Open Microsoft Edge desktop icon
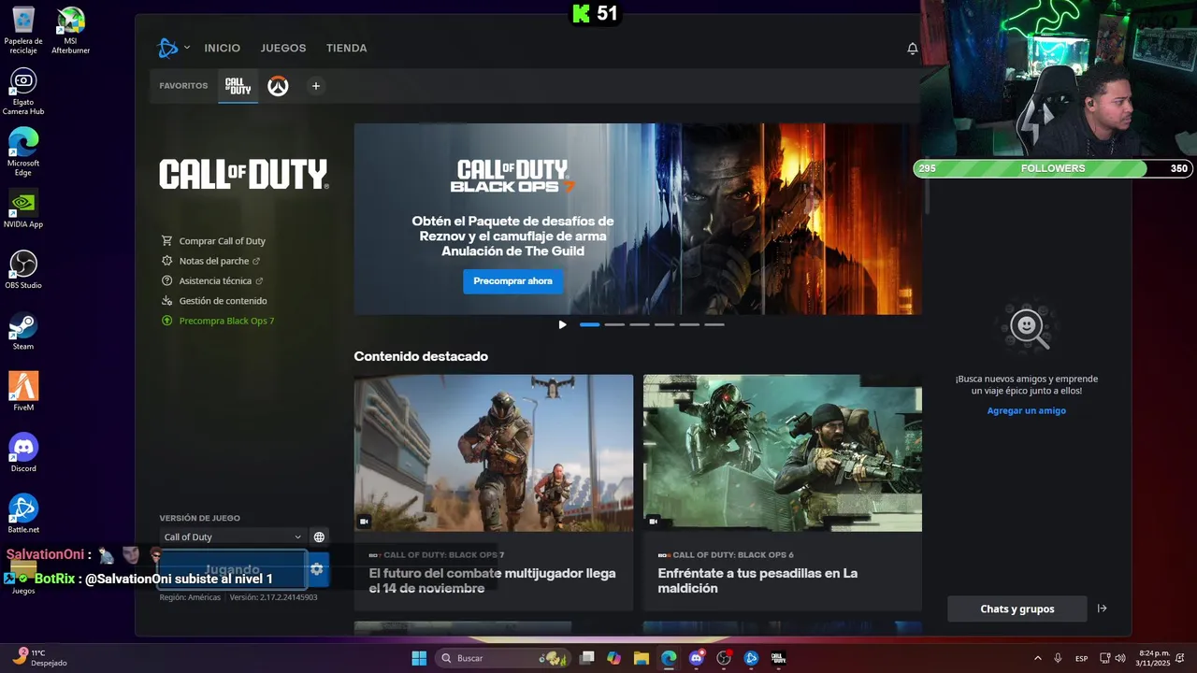The width and height of the screenshot is (1197, 673). tap(23, 152)
